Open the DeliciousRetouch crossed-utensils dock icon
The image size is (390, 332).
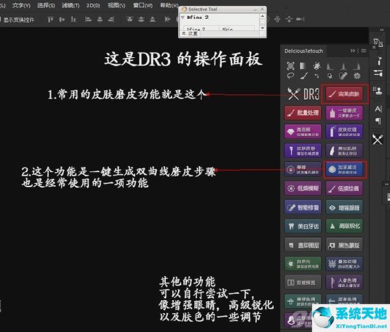click(378, 139)
